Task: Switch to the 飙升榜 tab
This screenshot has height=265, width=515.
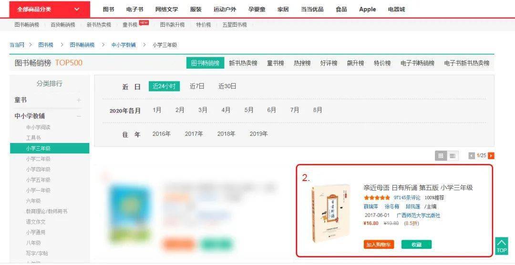Action: pos(355,63)
